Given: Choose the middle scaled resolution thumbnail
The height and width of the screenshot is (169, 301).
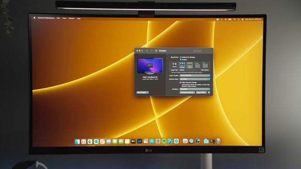Looking at the screenshot, I should pos(190,65).
